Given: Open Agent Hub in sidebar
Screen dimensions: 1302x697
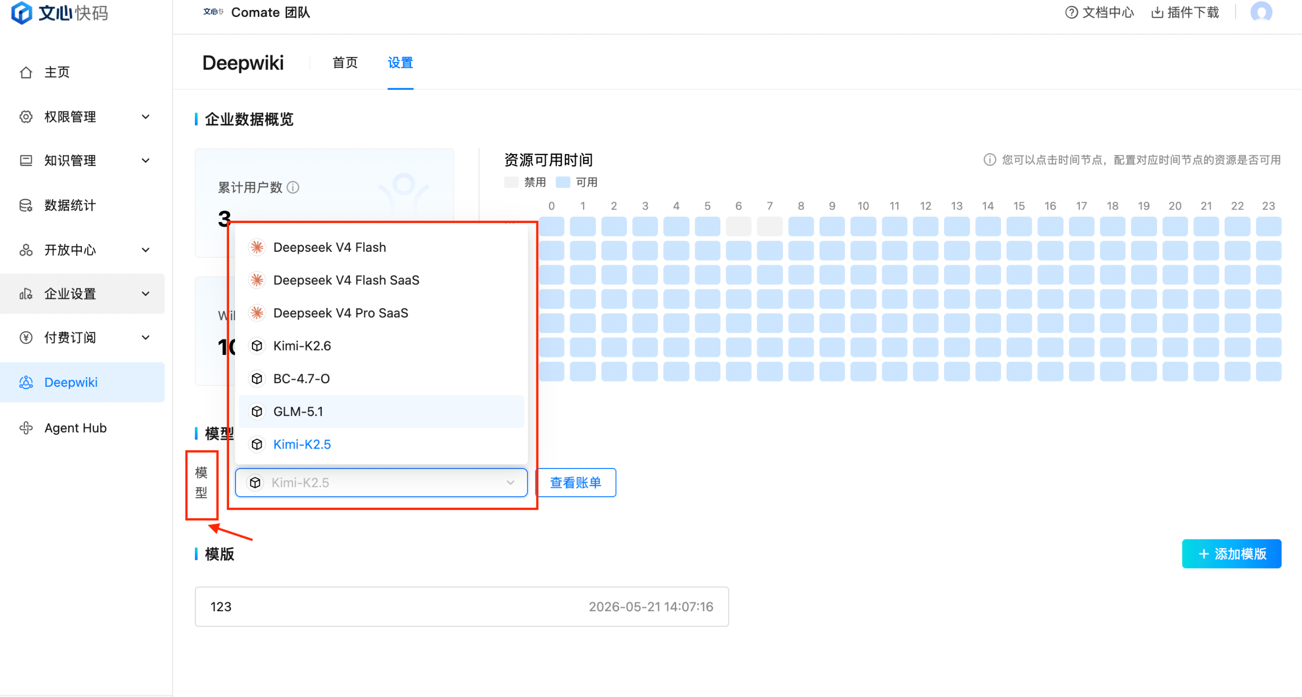Looking at the screenshot, I should (x=82, y=428).
